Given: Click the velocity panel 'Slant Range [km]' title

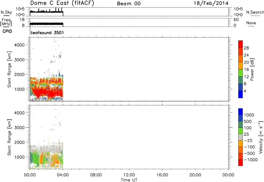Looking at the screenshot, I should [9, 137].
